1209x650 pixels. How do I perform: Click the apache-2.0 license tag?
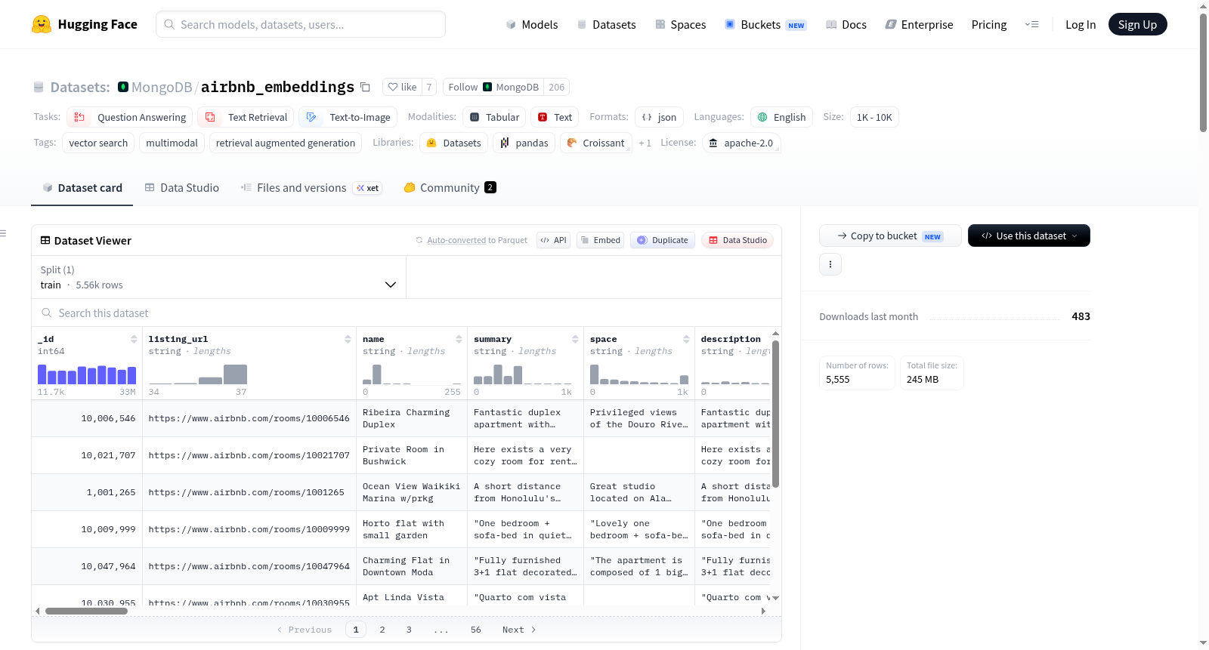tap(741, 143)
